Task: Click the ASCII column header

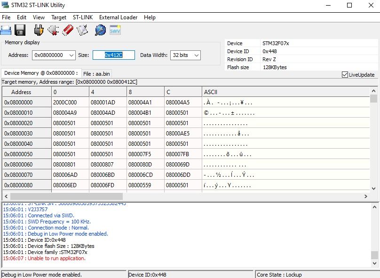Action: [x=286, y=92]
